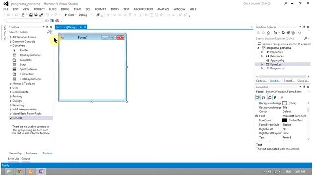313x176 pixels.
Task: Open the FORMAT menu
Action: tap(100, 9)
